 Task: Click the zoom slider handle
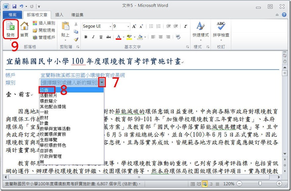coord(260,183)
